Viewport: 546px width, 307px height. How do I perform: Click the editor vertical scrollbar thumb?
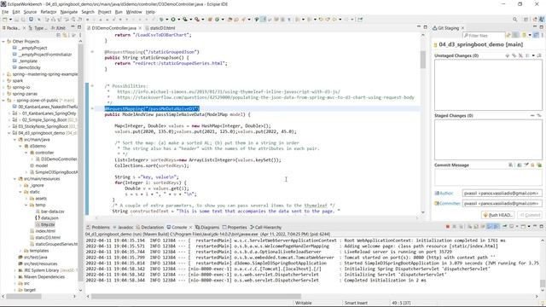click(x=423, y=60)
